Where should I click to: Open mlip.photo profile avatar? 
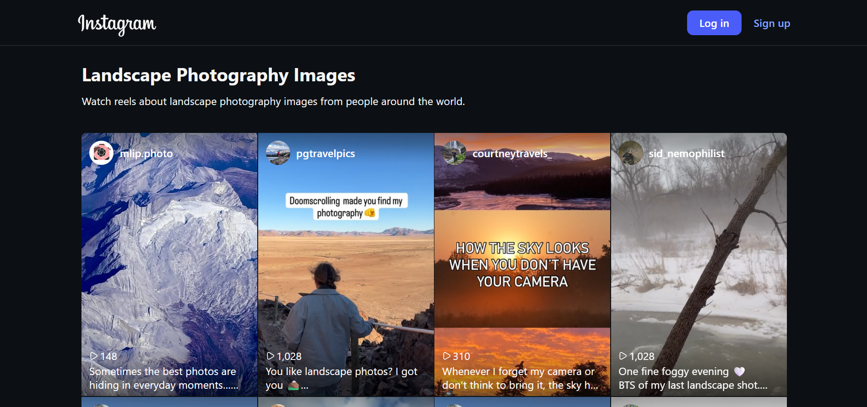tap(101, 153)
